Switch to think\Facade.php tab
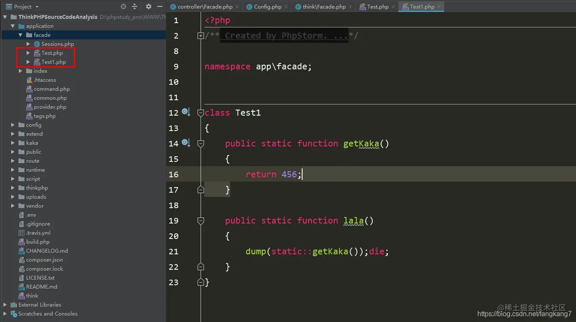576x322 pixels. 324,7
